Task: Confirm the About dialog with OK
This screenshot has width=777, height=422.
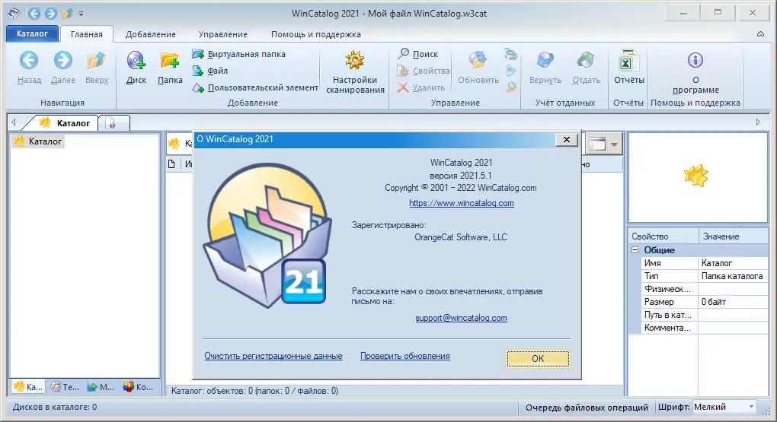Action: 538,359
